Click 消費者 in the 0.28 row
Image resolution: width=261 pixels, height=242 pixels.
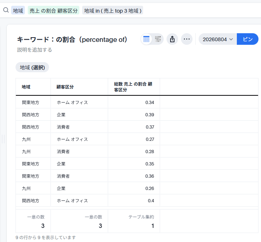click(x=63, y=152)
